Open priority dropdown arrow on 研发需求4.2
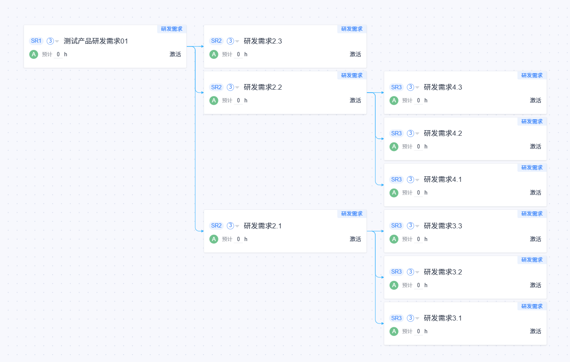570x362 pixels. point(417,134)
